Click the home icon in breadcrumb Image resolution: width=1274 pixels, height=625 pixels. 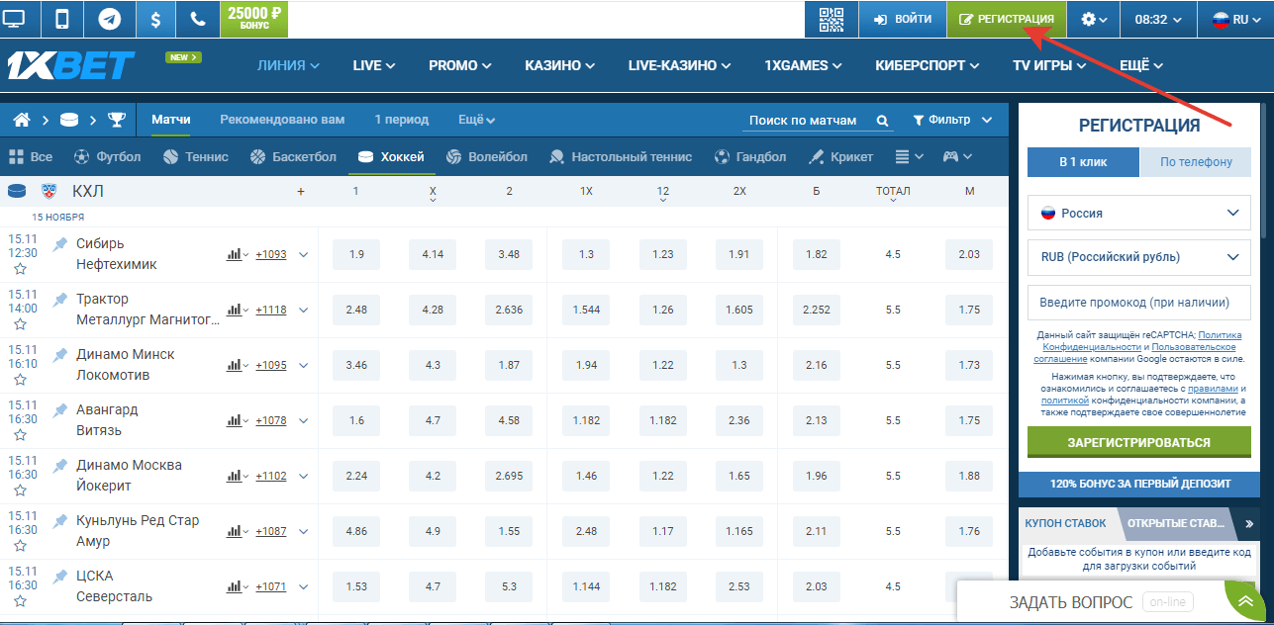click(x=22, y=121)
